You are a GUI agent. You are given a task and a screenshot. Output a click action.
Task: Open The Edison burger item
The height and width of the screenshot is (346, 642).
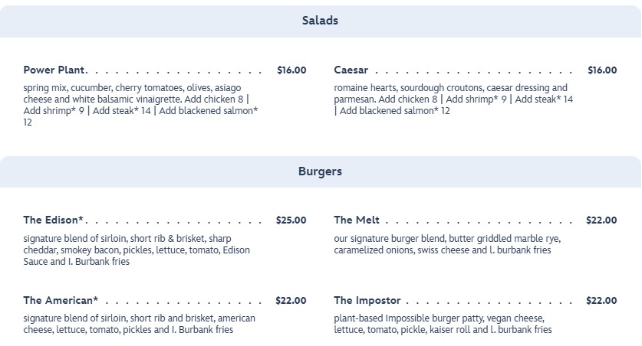(54, 220)
